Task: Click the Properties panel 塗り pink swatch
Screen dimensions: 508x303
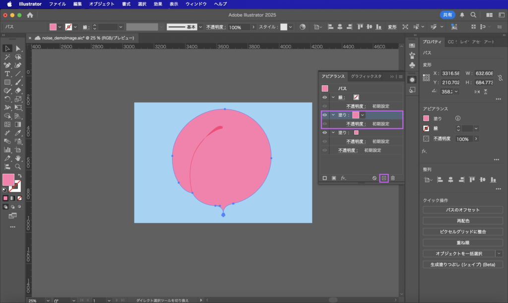Action: (426, 118)
